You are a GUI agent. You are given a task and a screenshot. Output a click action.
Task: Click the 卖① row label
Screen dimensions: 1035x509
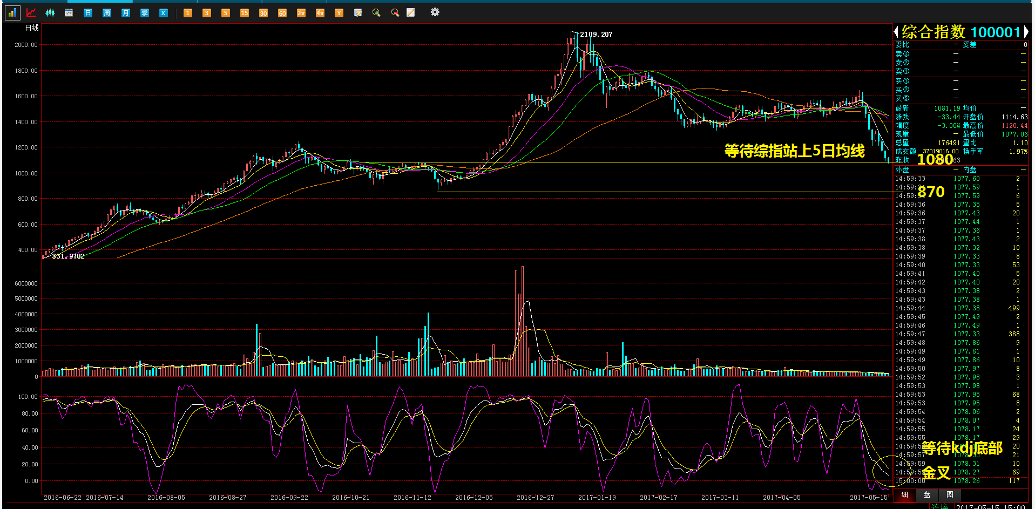(902, 71)
